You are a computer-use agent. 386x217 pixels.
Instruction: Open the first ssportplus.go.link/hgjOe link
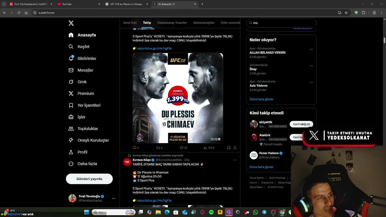[x=154, y=48]
